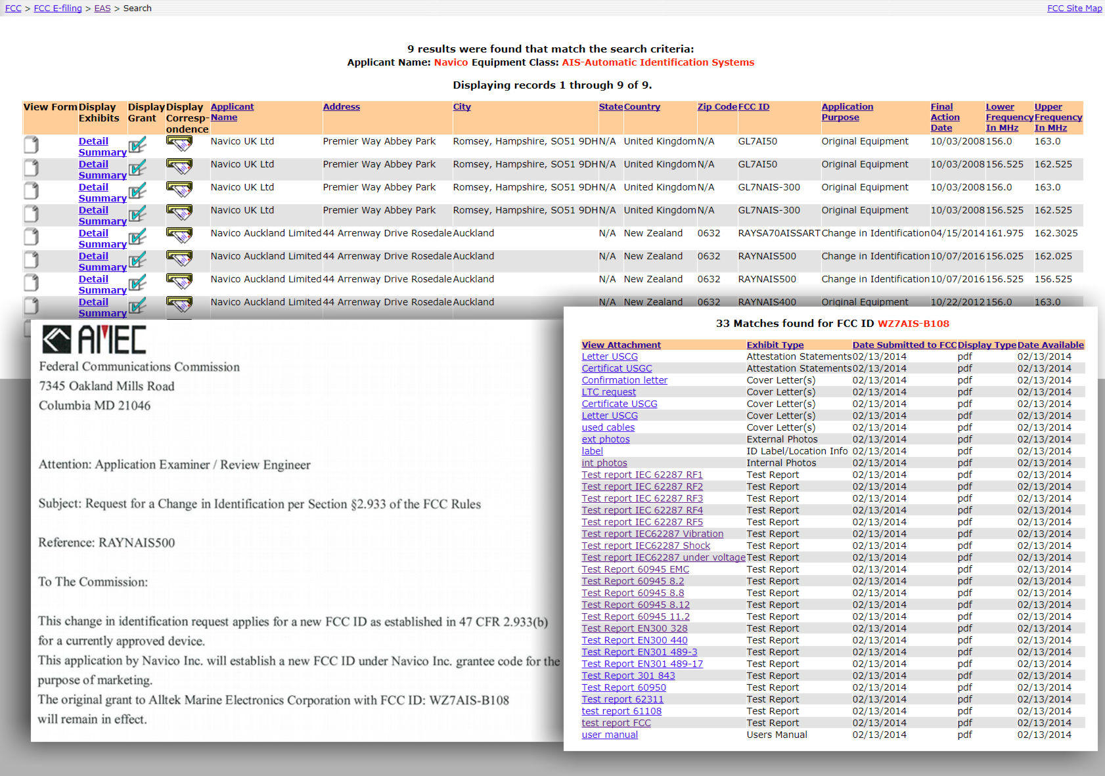1105x776 pixels.
Task: Sort by Upper Frequency In MHz header
Action: point(1058,117)
